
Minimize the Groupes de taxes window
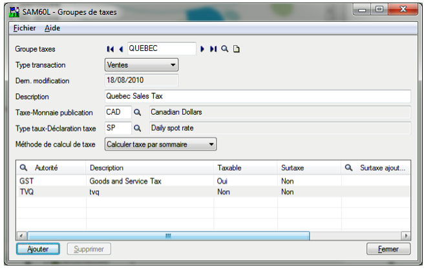pyautogui.click(x=362, y=10)
